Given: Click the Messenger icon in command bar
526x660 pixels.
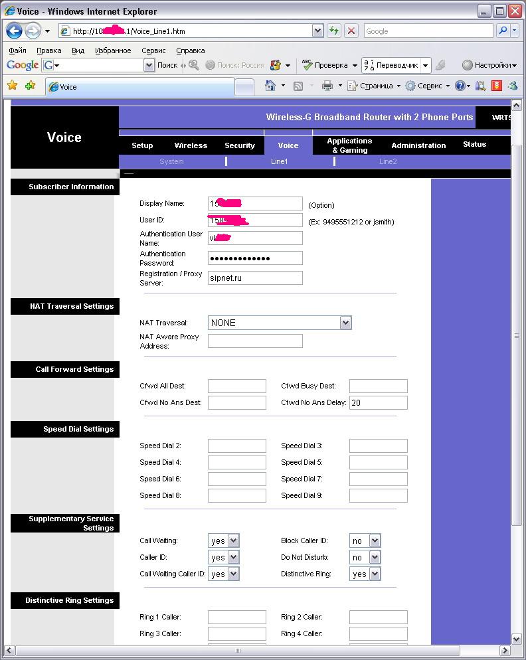Looking at the screenshot, I should (513, 86).
